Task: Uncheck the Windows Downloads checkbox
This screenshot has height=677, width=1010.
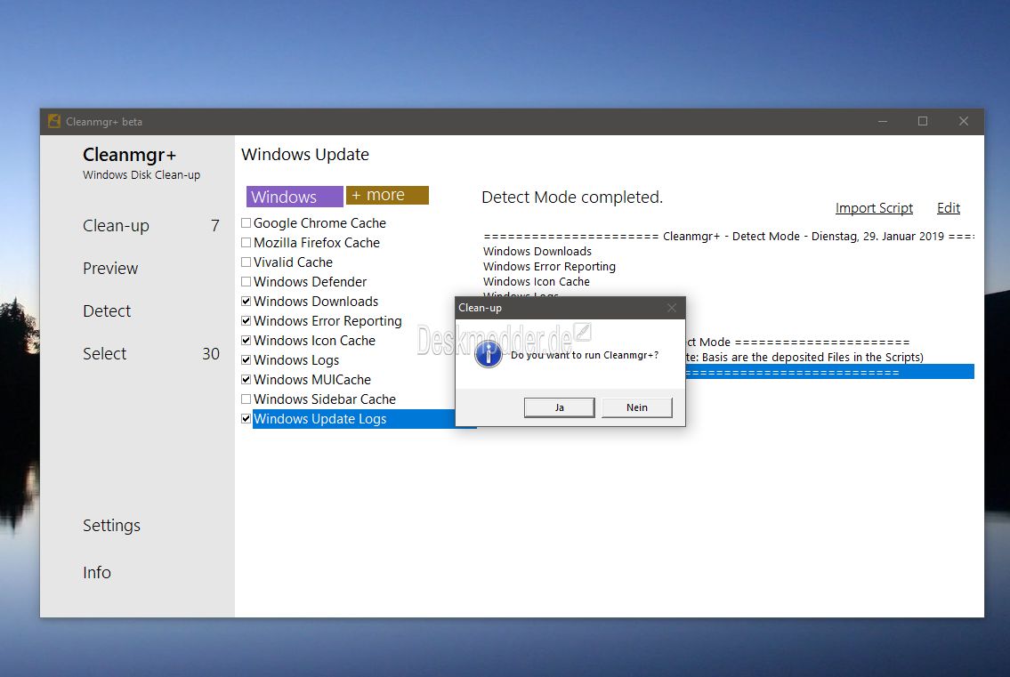Action: pyautogui.click(x=246, y=301)
